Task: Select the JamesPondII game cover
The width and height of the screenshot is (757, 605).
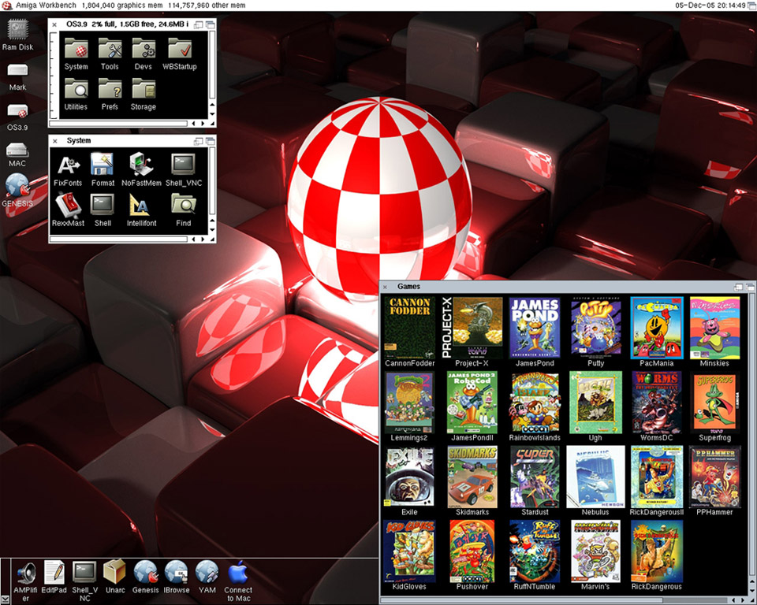Action: click(472, 403)
